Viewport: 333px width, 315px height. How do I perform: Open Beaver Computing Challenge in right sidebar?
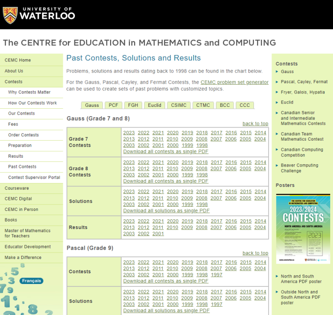[x=299, y=168]
